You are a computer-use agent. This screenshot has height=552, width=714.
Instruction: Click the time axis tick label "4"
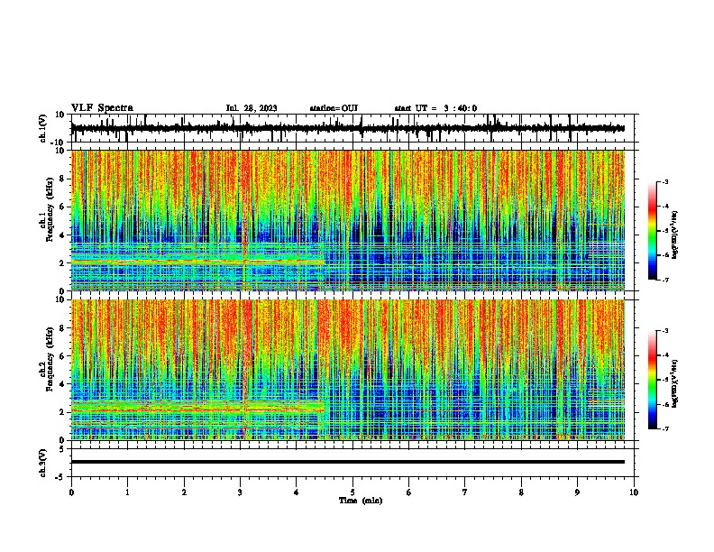[x=297, y=492]
